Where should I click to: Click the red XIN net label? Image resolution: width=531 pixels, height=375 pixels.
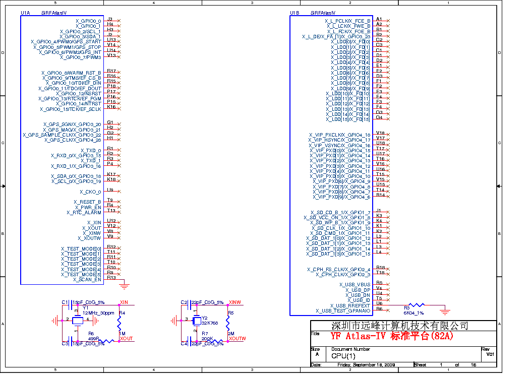(x=124, y=302)
